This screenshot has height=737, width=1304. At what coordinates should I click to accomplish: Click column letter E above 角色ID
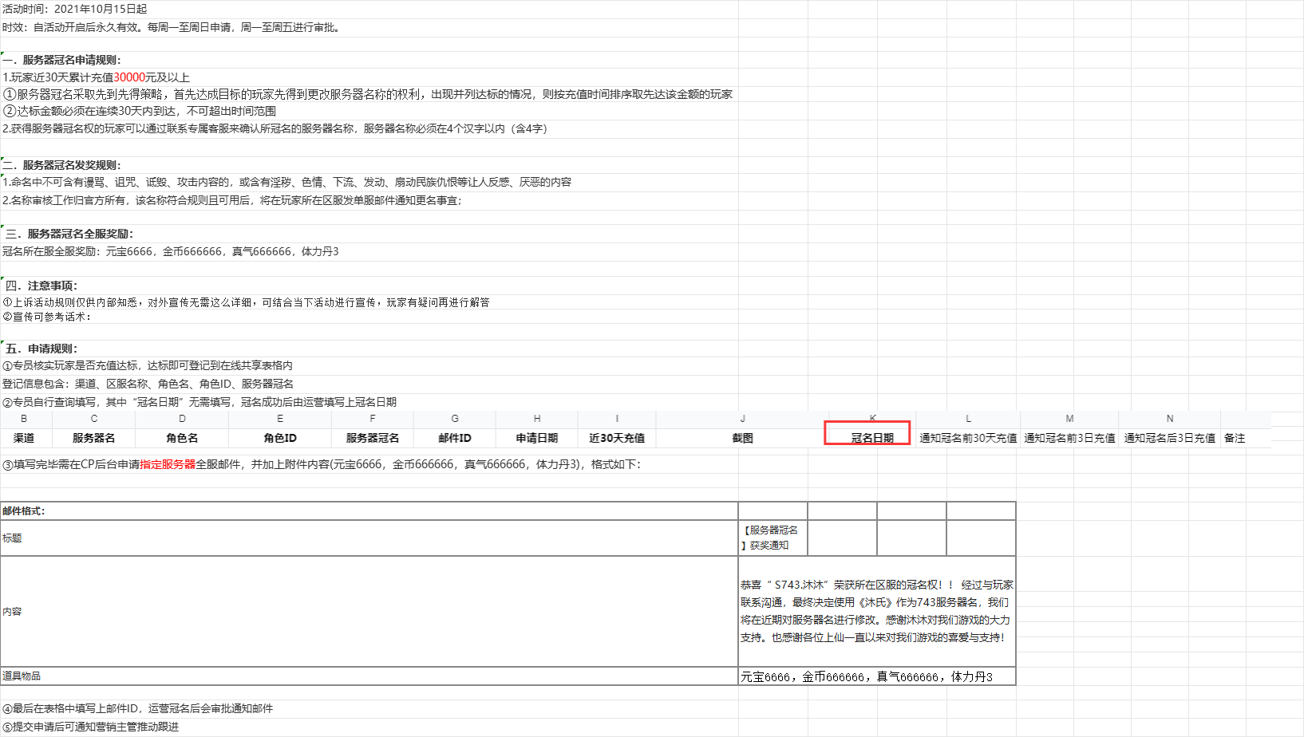[280, 419]
